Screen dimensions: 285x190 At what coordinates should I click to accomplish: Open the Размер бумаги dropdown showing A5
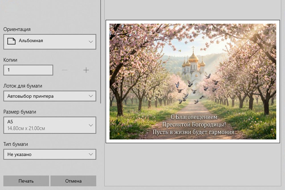click(50, 125)
